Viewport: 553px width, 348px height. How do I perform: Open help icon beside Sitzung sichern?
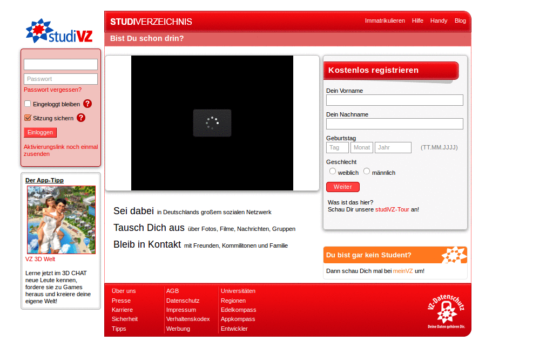coord(81,118)
